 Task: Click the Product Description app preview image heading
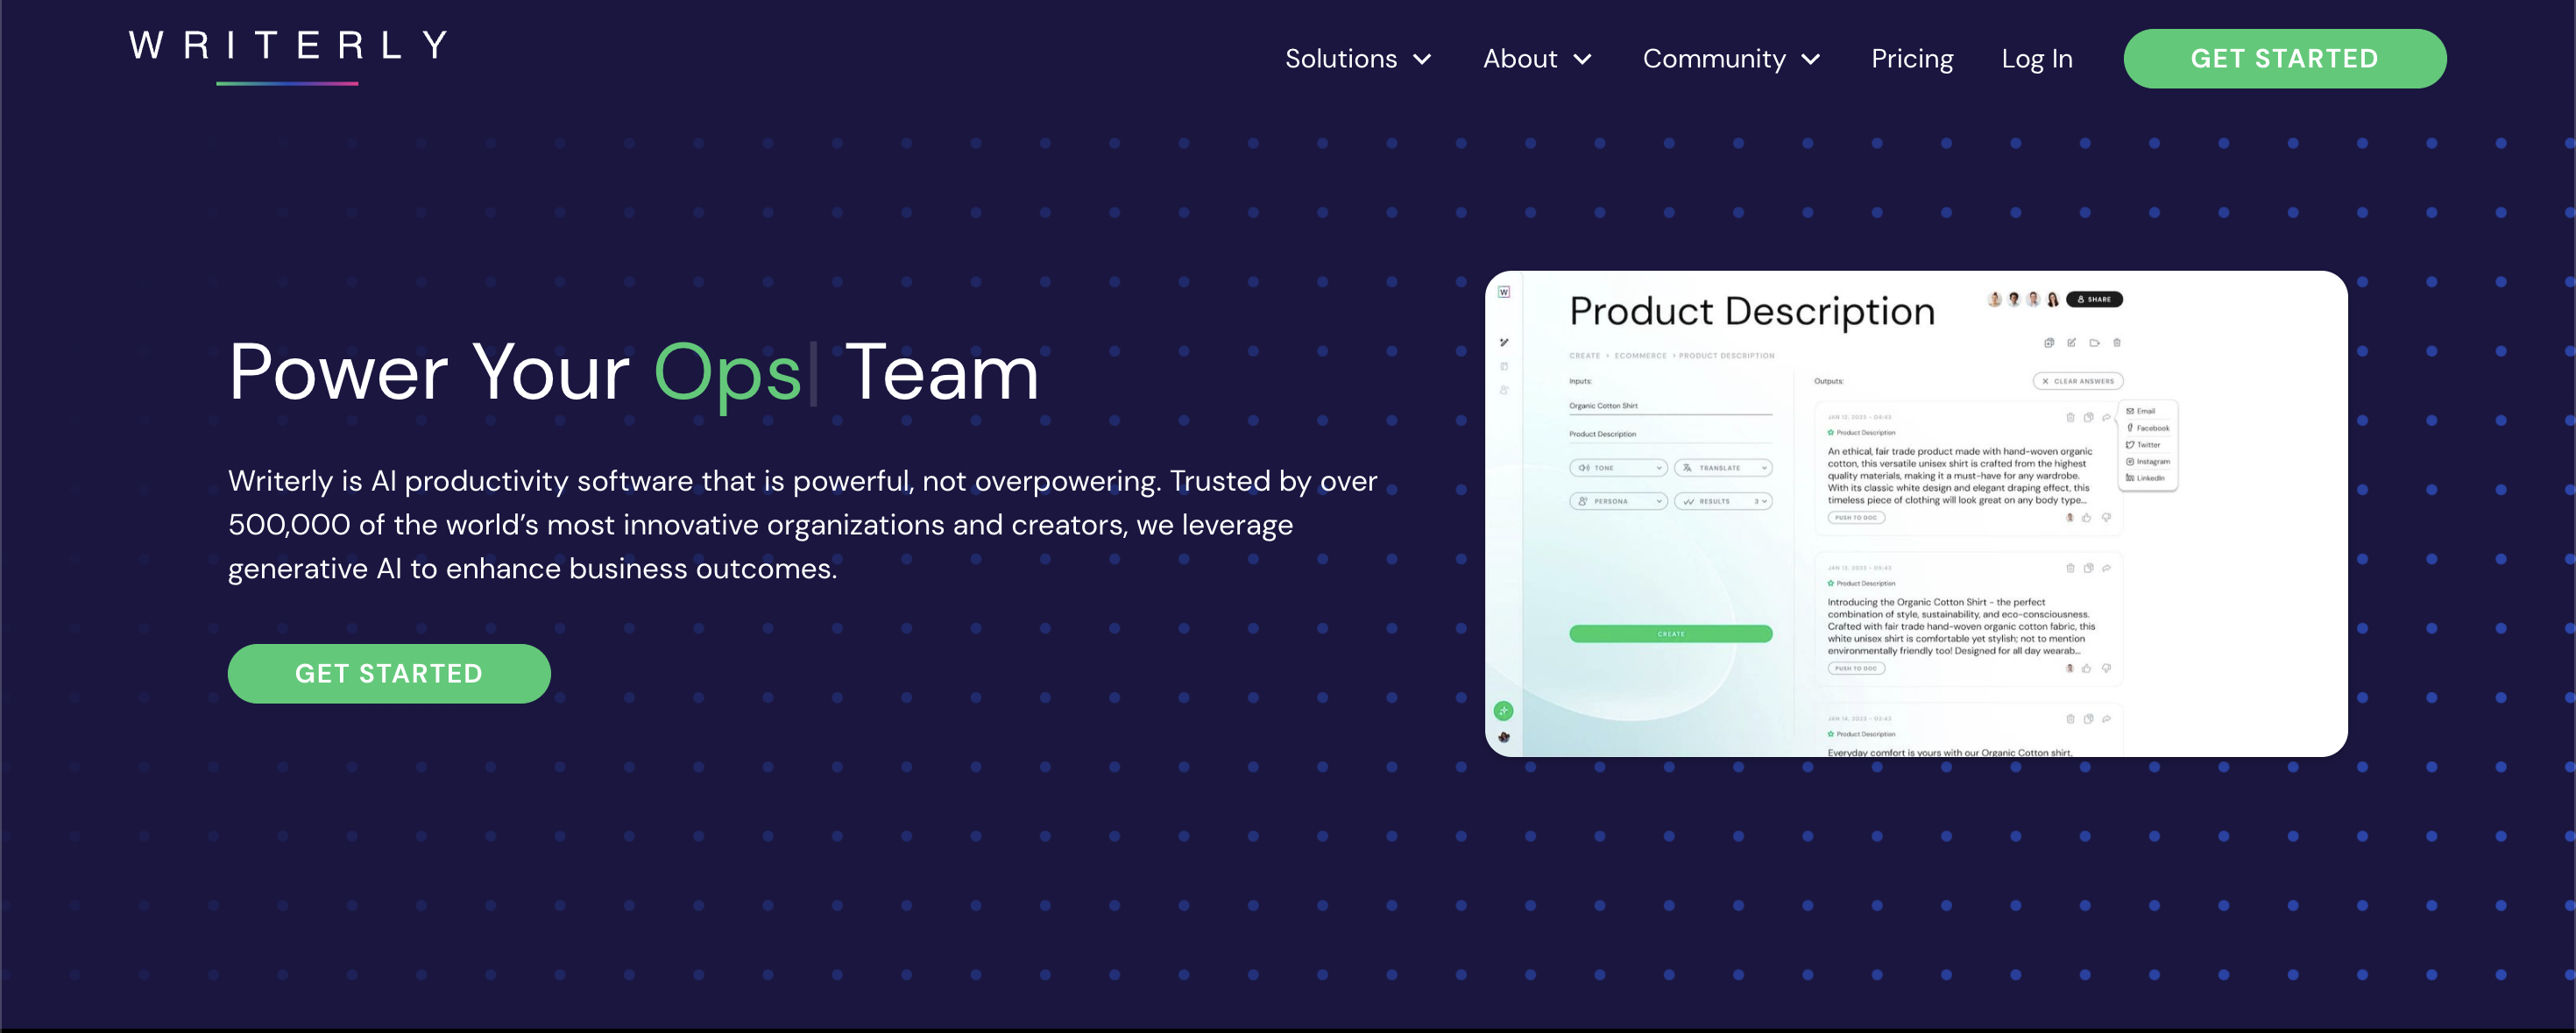[1752, 311]
